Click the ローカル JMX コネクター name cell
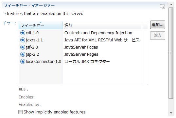 click(87, 62)
